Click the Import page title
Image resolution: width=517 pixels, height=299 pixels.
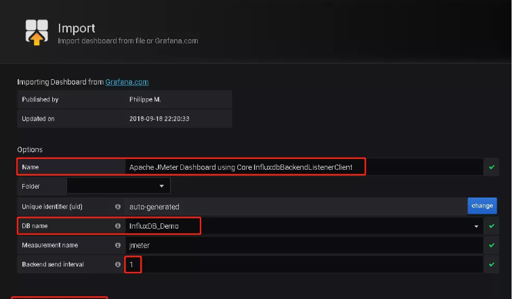(77, 28)
